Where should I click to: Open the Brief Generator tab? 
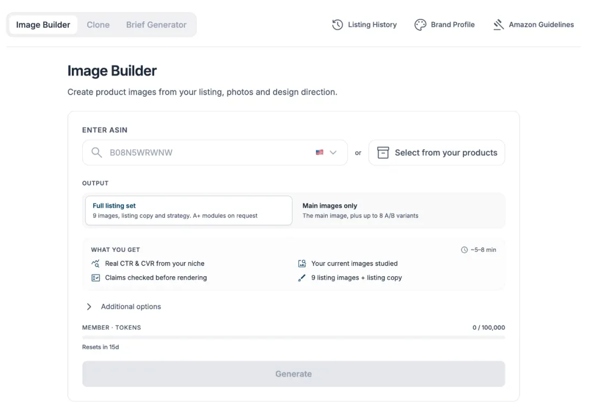[156, 25]
